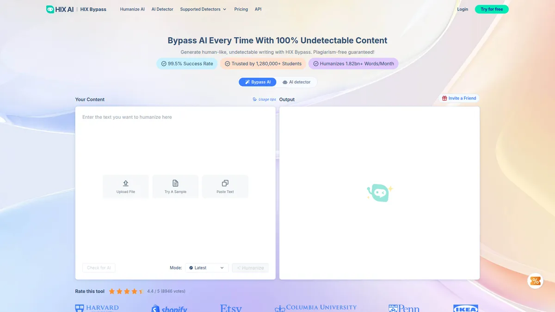
Task: Open the Mode dropdown set to Latest
Action: pyautogui.click(x=207, y=268)
